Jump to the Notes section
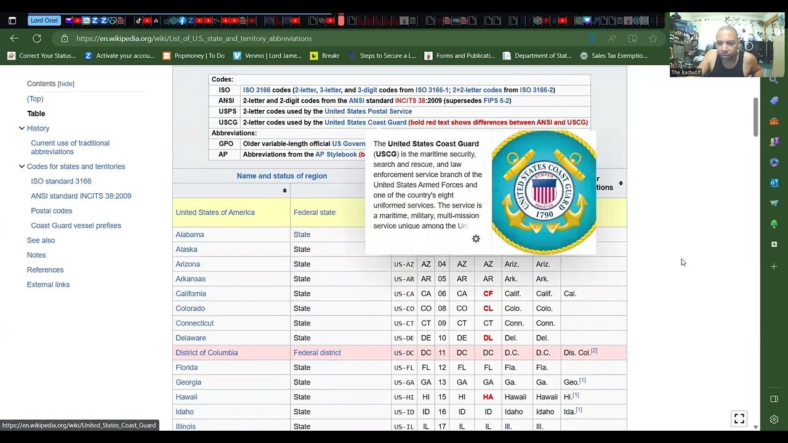 tap(36, 255)
